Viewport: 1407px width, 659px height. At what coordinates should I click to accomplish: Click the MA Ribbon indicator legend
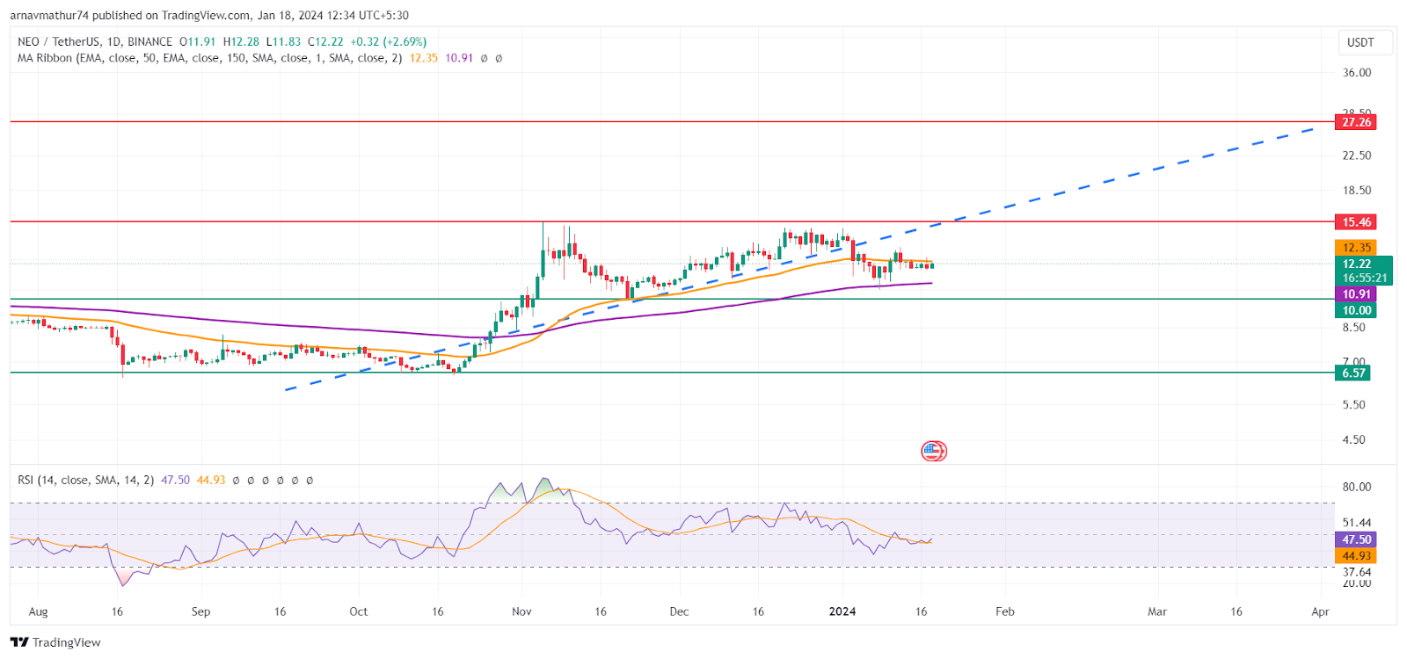tap(209, 58)
